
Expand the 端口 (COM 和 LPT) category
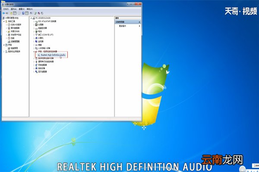click(34, 35)
